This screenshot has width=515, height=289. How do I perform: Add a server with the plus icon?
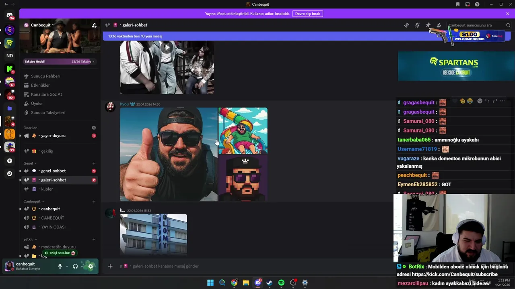coord(10,161)
